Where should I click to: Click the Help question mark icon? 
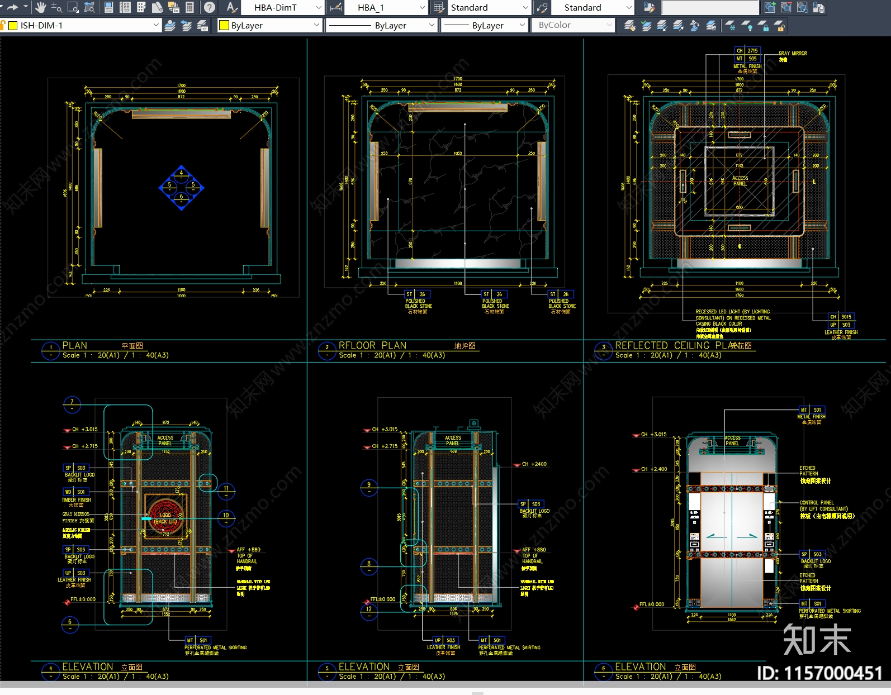tap(209, 7)
